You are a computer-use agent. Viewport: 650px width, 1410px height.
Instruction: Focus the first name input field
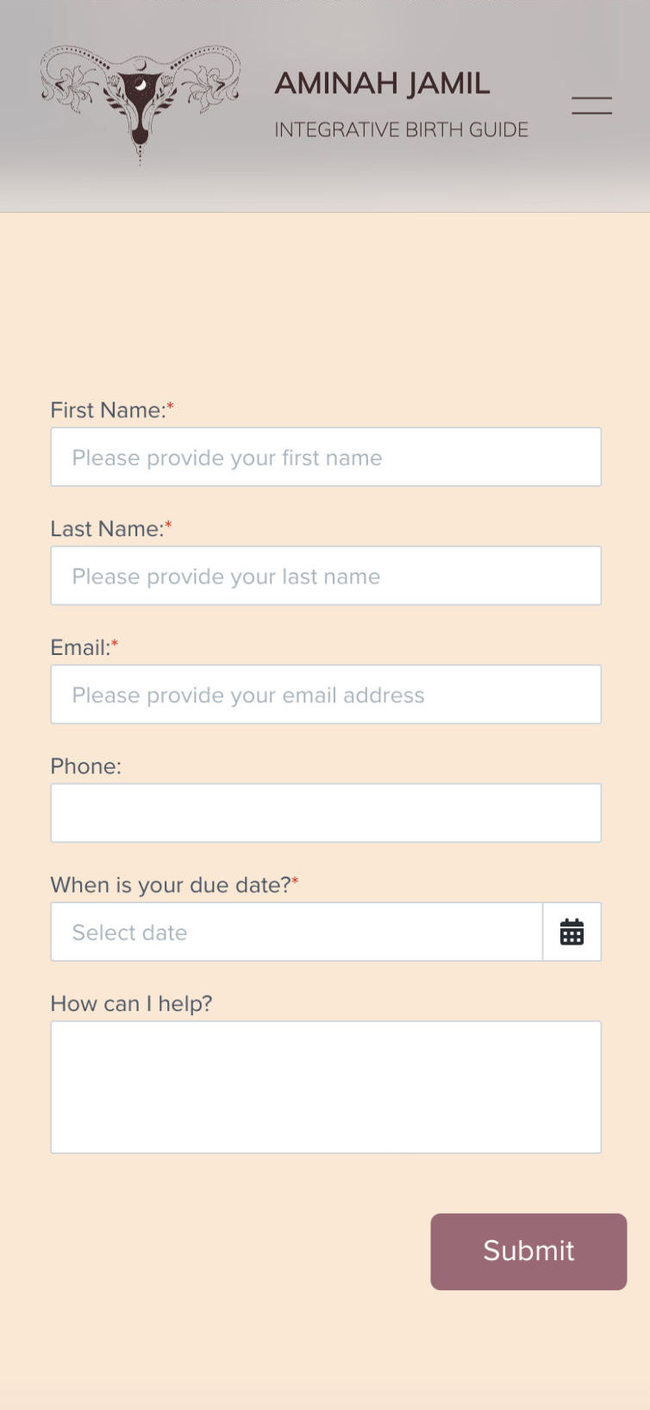tap(326, 457)
